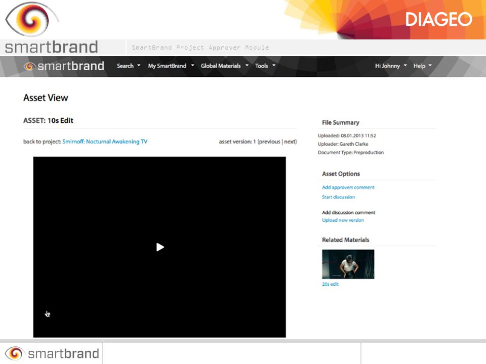This screenshot has height=364, width=486.
Task: Expand the Global Materials dropdown arrow
Action: click(x=247, y=65)
